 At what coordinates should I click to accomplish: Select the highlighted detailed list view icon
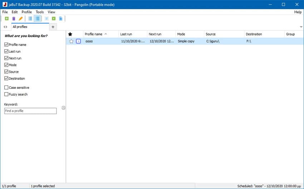click(38, 18)
